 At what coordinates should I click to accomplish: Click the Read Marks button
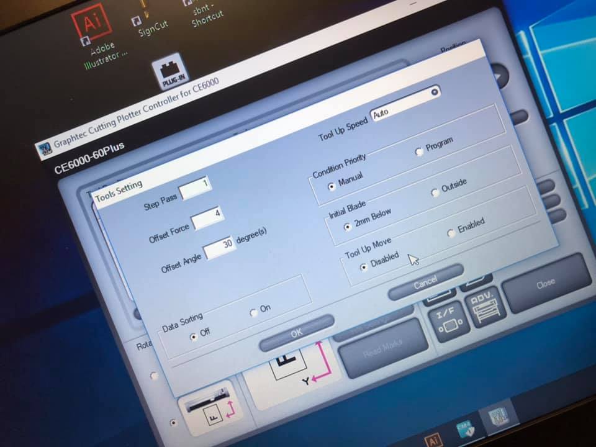click(x=382, y=350)
